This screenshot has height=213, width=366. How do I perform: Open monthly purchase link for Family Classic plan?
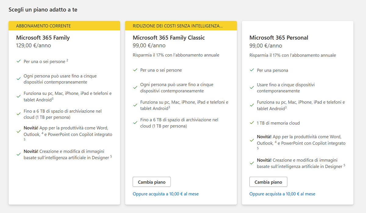click(166, 194)
